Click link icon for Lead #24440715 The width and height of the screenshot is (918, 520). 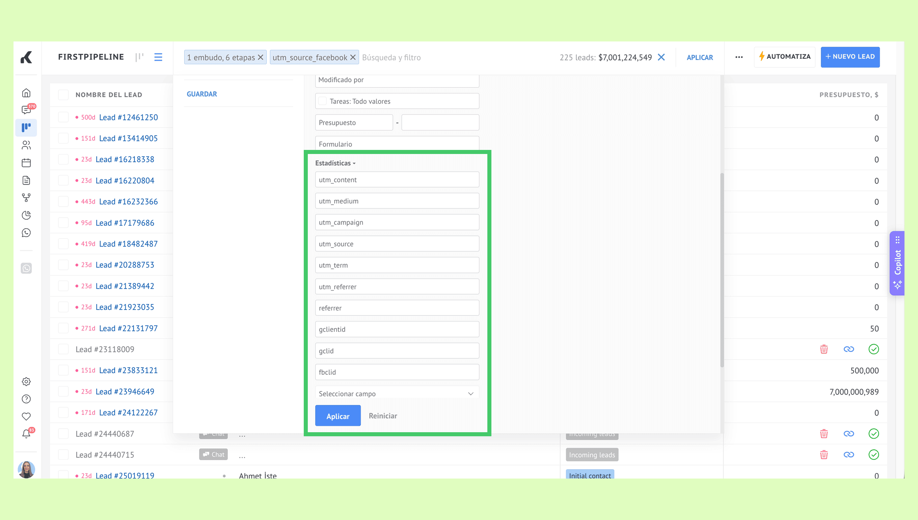tap(848, 454)
